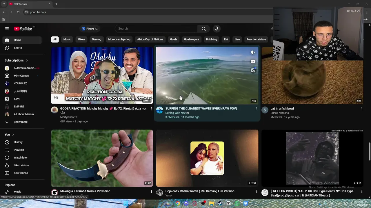Viewport: 371px width, 208px height.
Task: Unmute the SURFING preview video
Action: [x=253, y=52]
